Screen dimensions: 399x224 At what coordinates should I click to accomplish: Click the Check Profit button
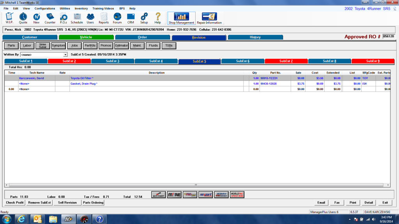click(x=15, y=203)
